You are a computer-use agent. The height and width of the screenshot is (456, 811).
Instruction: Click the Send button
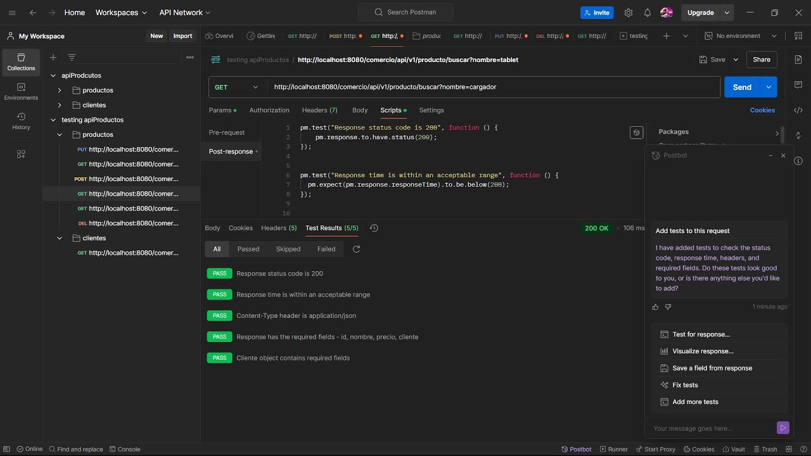pos(742,87)
